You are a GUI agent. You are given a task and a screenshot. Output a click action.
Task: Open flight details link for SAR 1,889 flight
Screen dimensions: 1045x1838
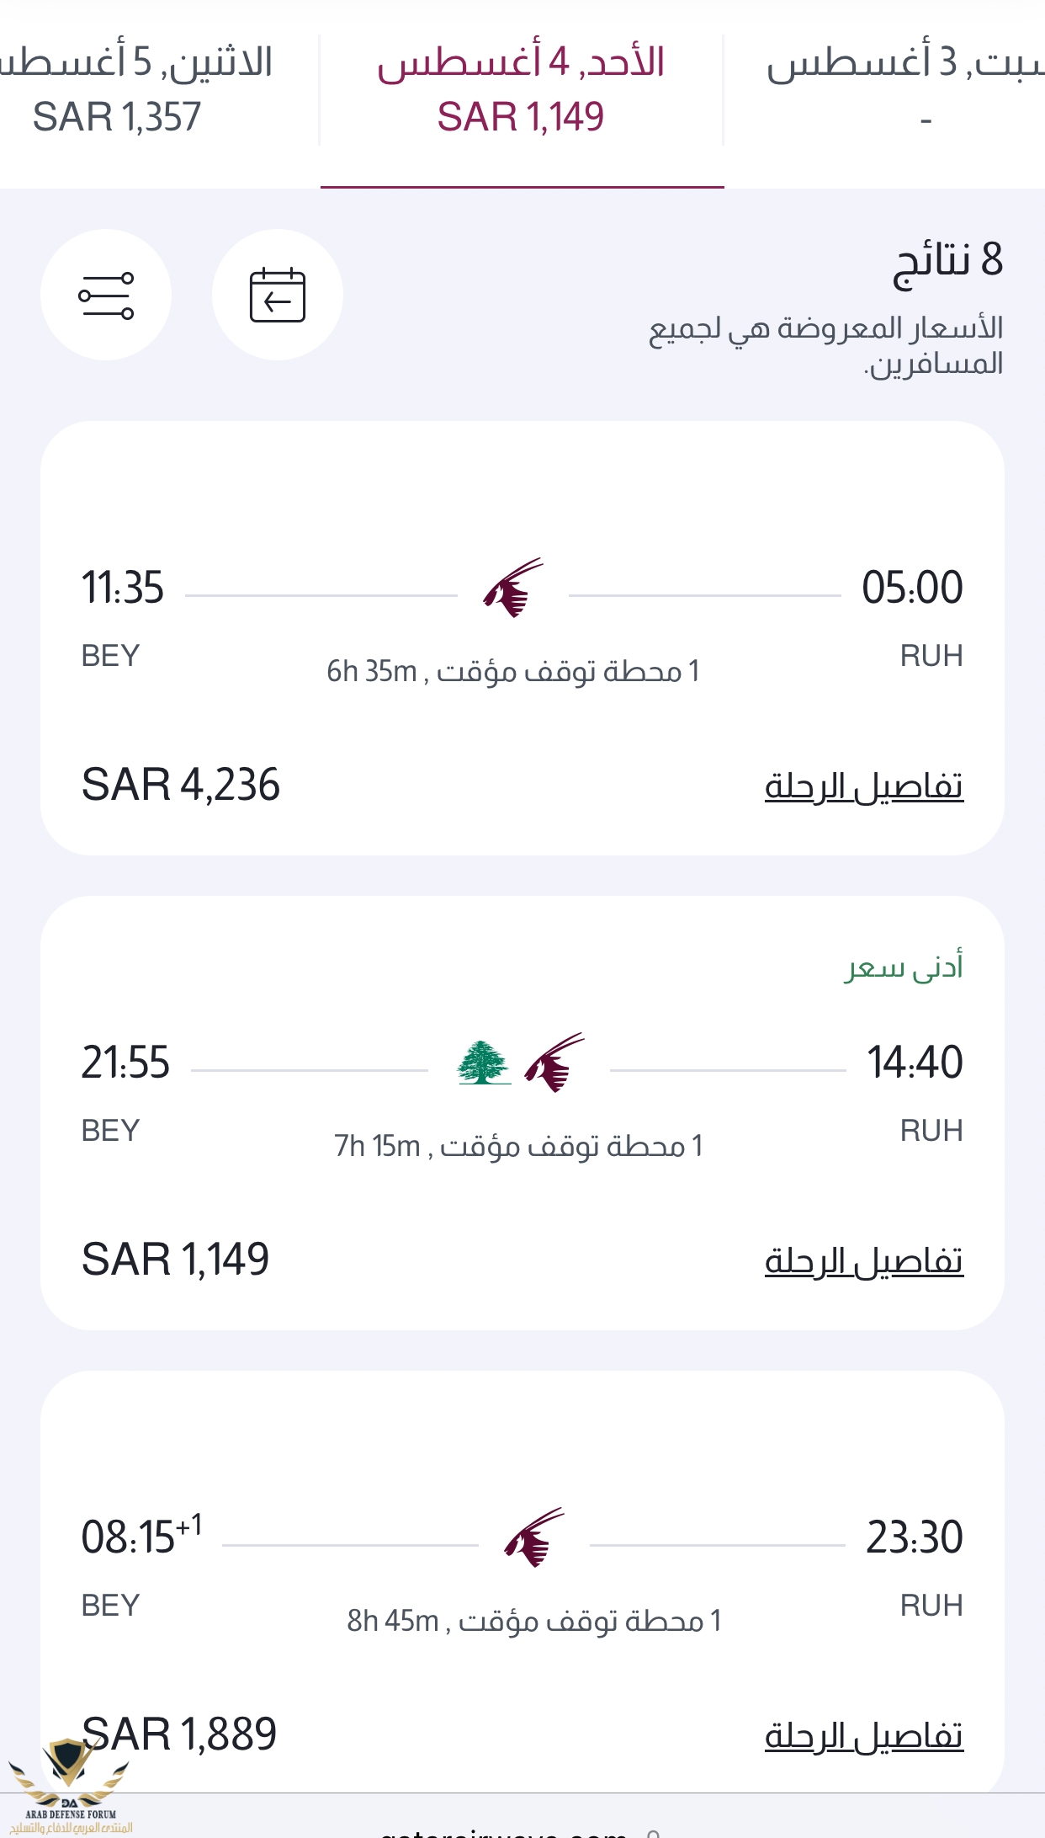click(863, 1736)
